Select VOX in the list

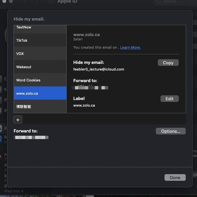[40, 54]
